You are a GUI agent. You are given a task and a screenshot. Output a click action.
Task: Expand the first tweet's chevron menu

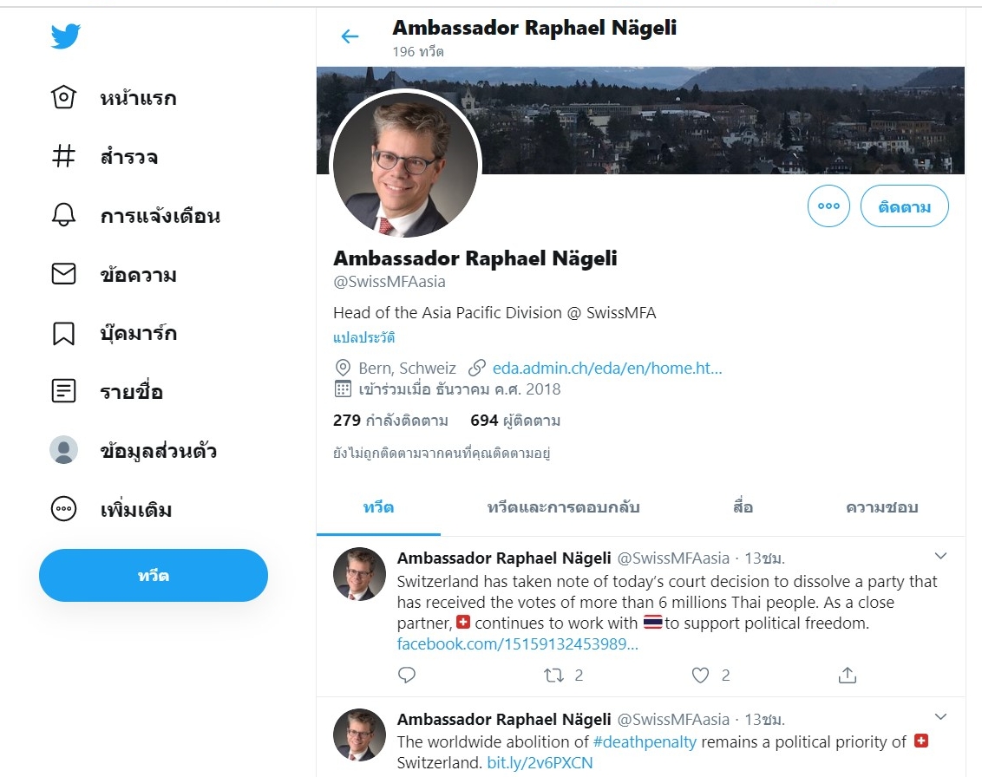pos(940,556)
